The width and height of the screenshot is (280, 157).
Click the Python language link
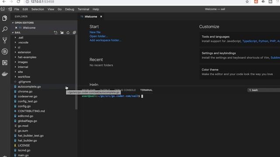click(x=263, y=41)
